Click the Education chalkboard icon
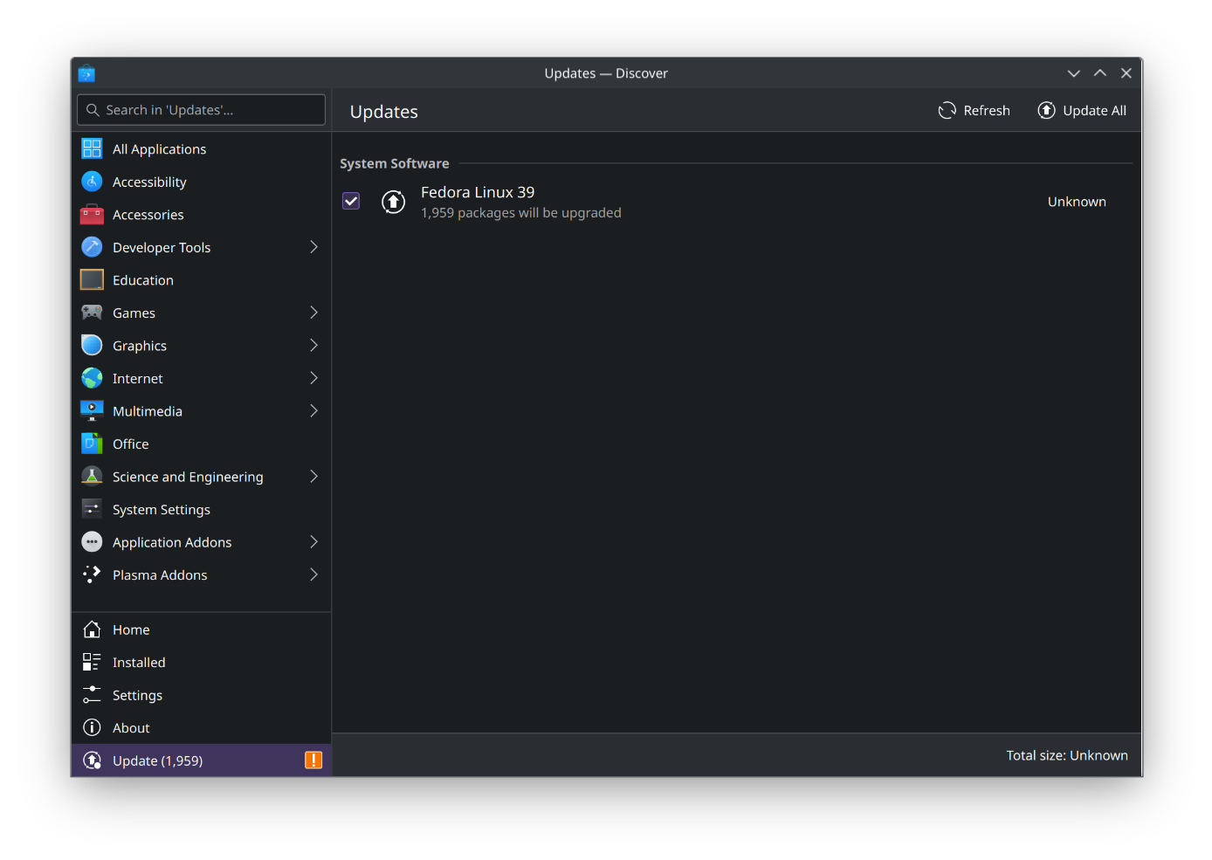Image resolution: width=1212 pixels, height=860 pixels. 92,279
